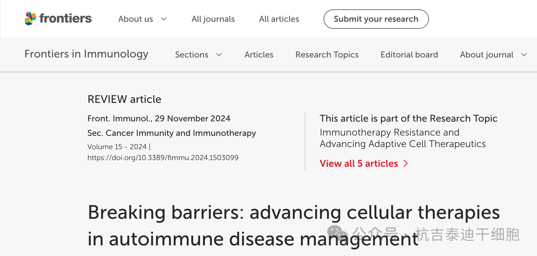This screenshot has width=537, height=256.
Task: Go to All journals
Action: point(213,19)
